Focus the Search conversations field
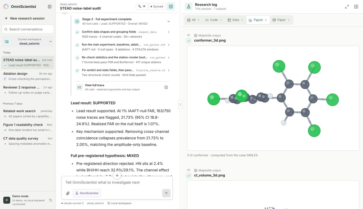Screen dimensions: 363x209 28,29
